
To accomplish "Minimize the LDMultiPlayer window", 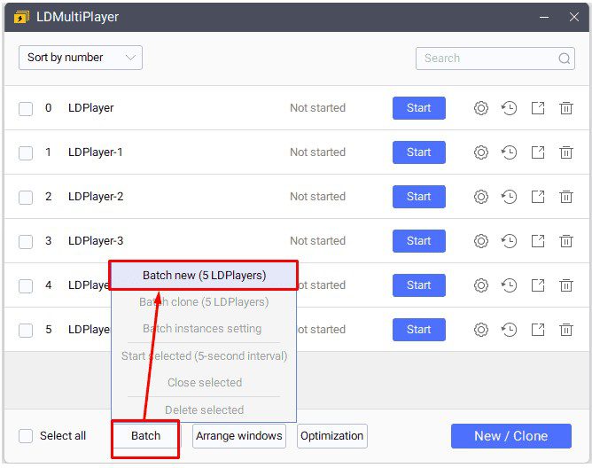I will 544,17.
